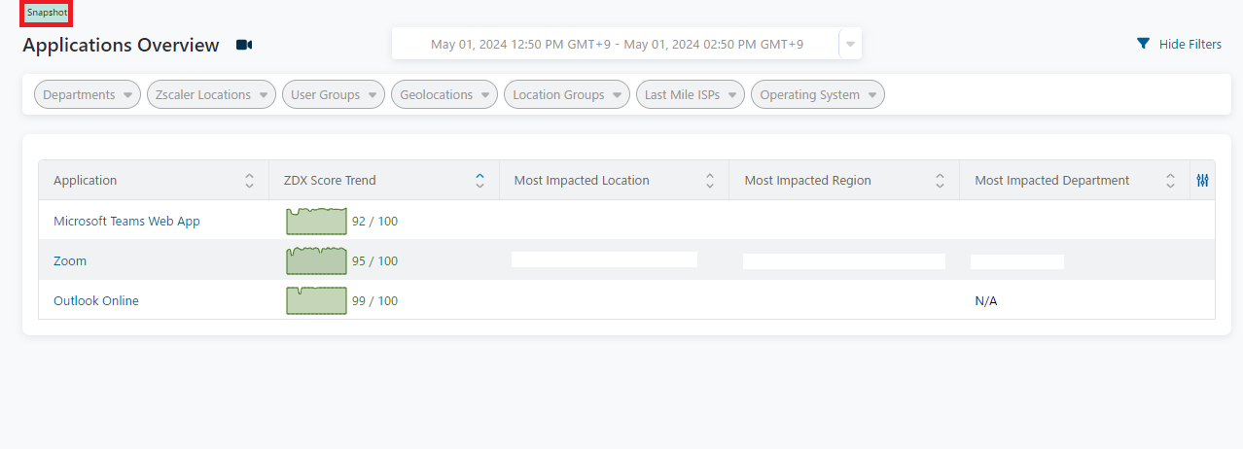This screenshot has height=449, width=1243.
Task: Click the 99 / 100 score value
Action: (374, 300)
